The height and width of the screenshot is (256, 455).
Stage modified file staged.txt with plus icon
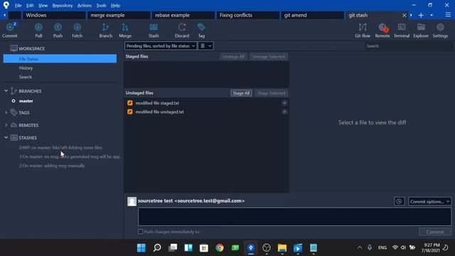(284, 102)
